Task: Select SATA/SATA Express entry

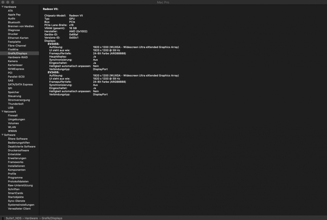Action: (x=20, y=84)
